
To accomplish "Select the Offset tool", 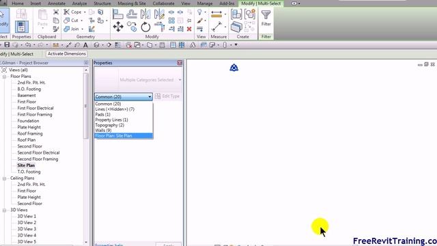I will 132,14.
